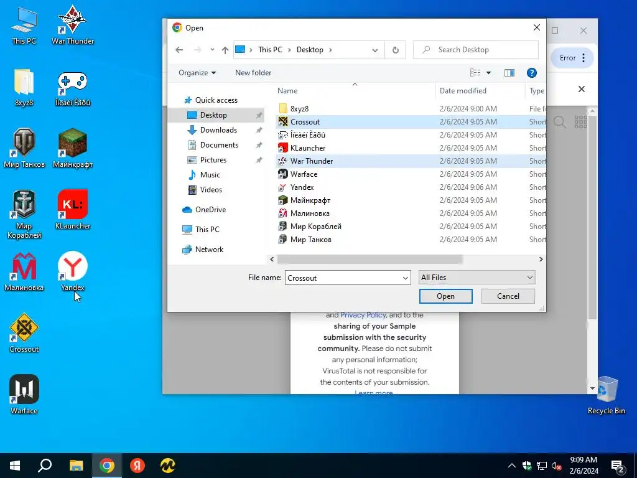Launch Yandex browser from taskbar
The image size is (637, 478).
tap(137, 466)
